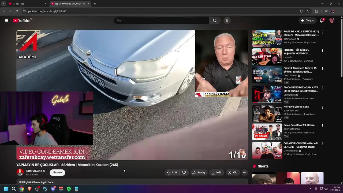Open options for Crime Detective video
The image size is (343, 193).
323,88
